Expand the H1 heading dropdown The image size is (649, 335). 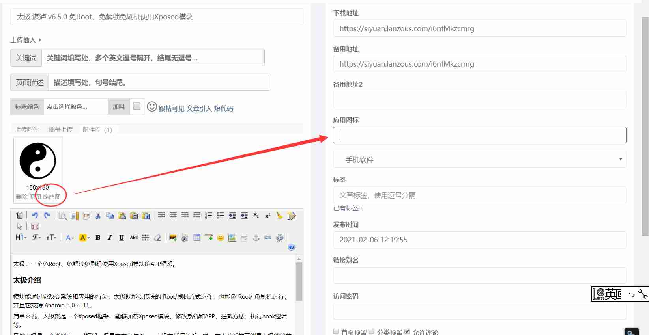pos(21,238)
